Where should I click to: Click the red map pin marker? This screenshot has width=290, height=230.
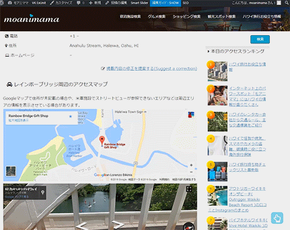pyautogui.click(x=102, y=141)
